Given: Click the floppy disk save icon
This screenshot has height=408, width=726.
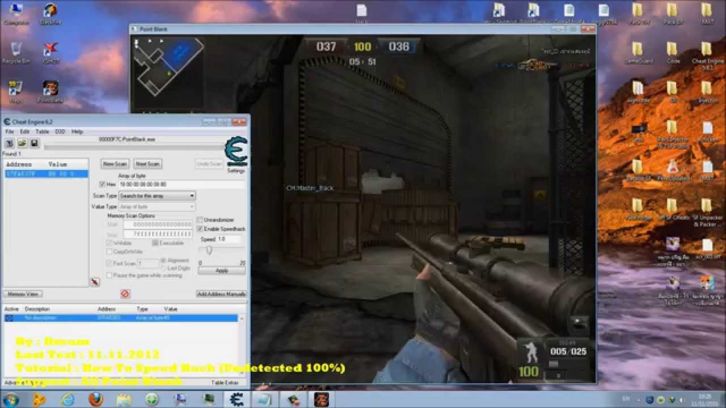Looking at the screenshot, I should pyautogui.click(x=34, y=143).
